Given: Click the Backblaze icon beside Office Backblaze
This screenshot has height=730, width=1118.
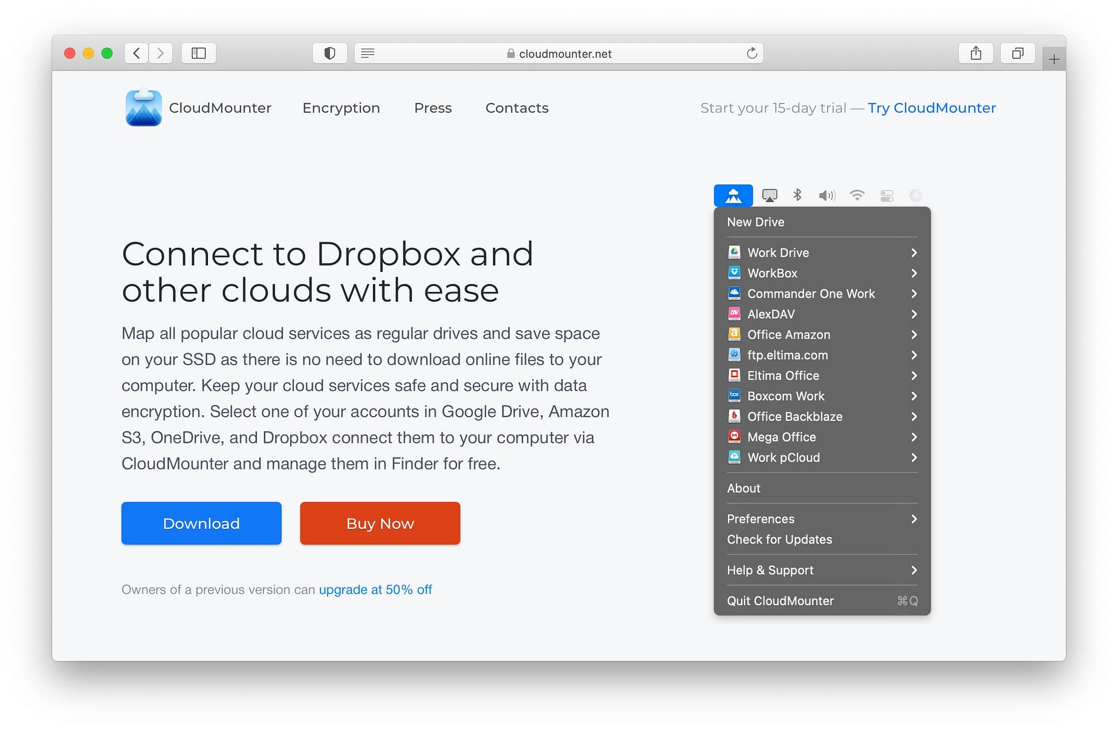Looking at the screenshot, I should pos(735,416).
